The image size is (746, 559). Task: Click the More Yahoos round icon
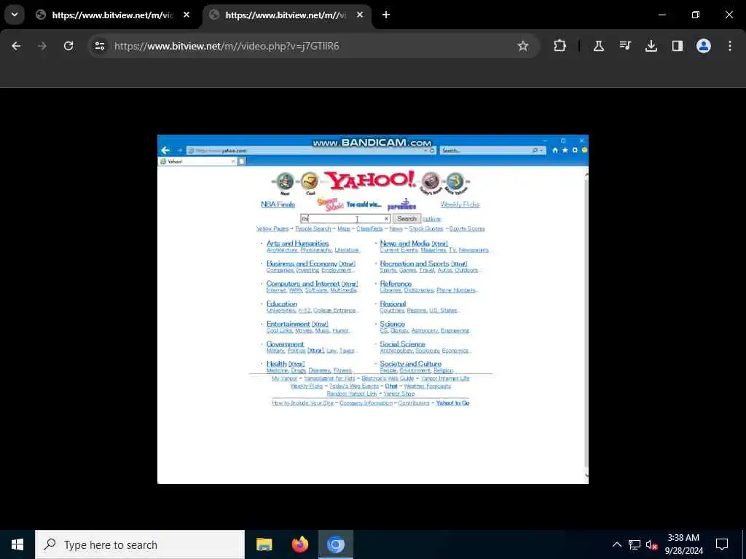[455, 182]
